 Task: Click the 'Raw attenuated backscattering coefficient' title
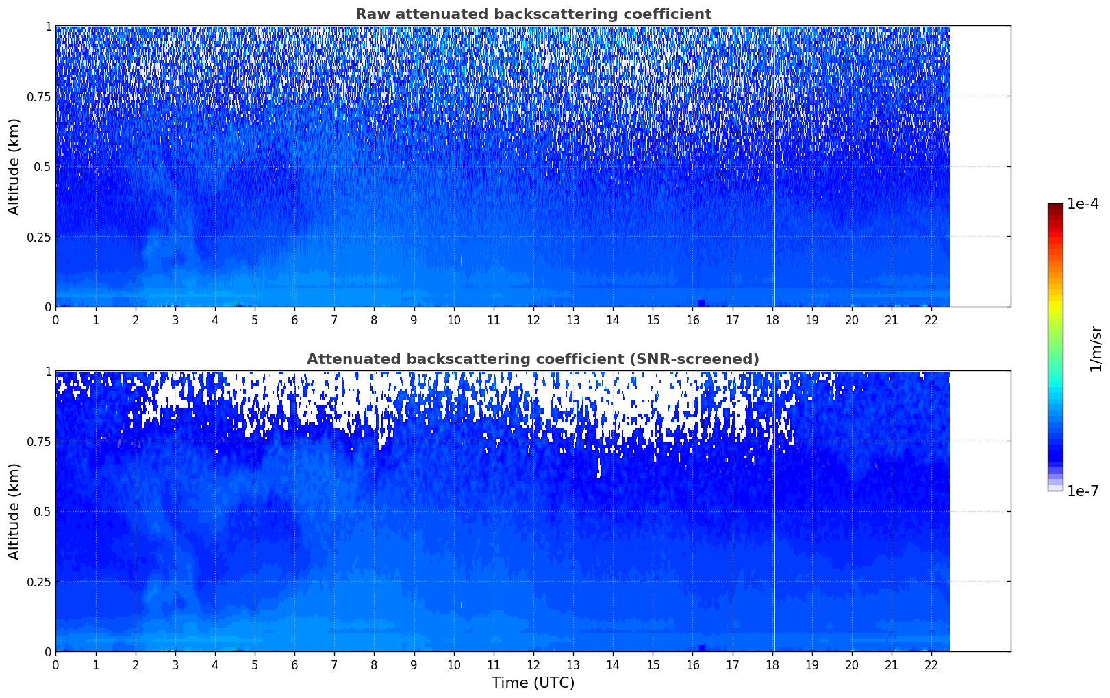(x=533, y=14)
